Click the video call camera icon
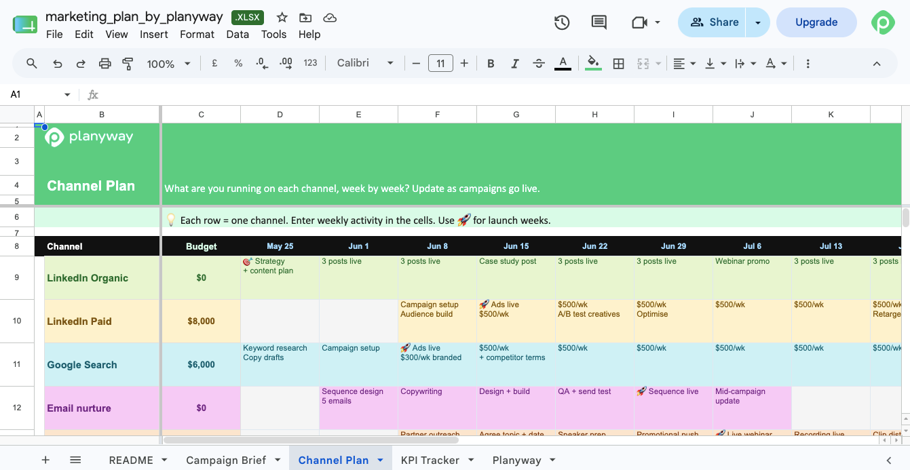910x470 pixels. click(639, 22)
